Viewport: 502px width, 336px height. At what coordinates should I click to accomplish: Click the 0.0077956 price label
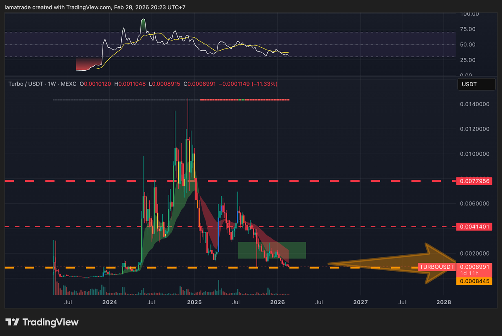pyautogui.click(x=475, y=181)
